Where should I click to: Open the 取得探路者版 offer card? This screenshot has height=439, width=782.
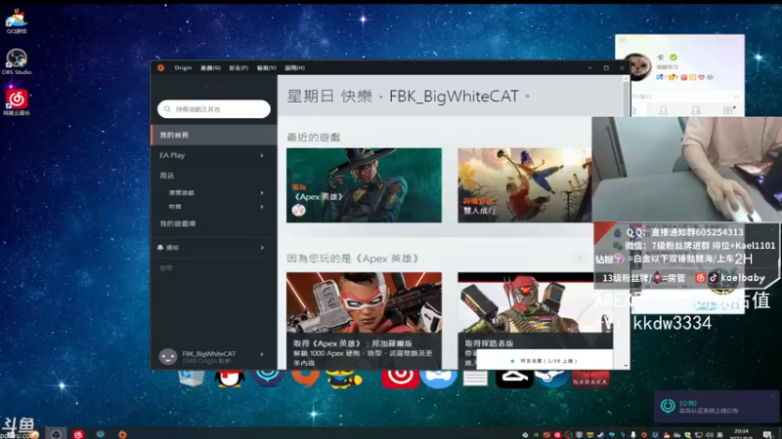coord(535,311)
